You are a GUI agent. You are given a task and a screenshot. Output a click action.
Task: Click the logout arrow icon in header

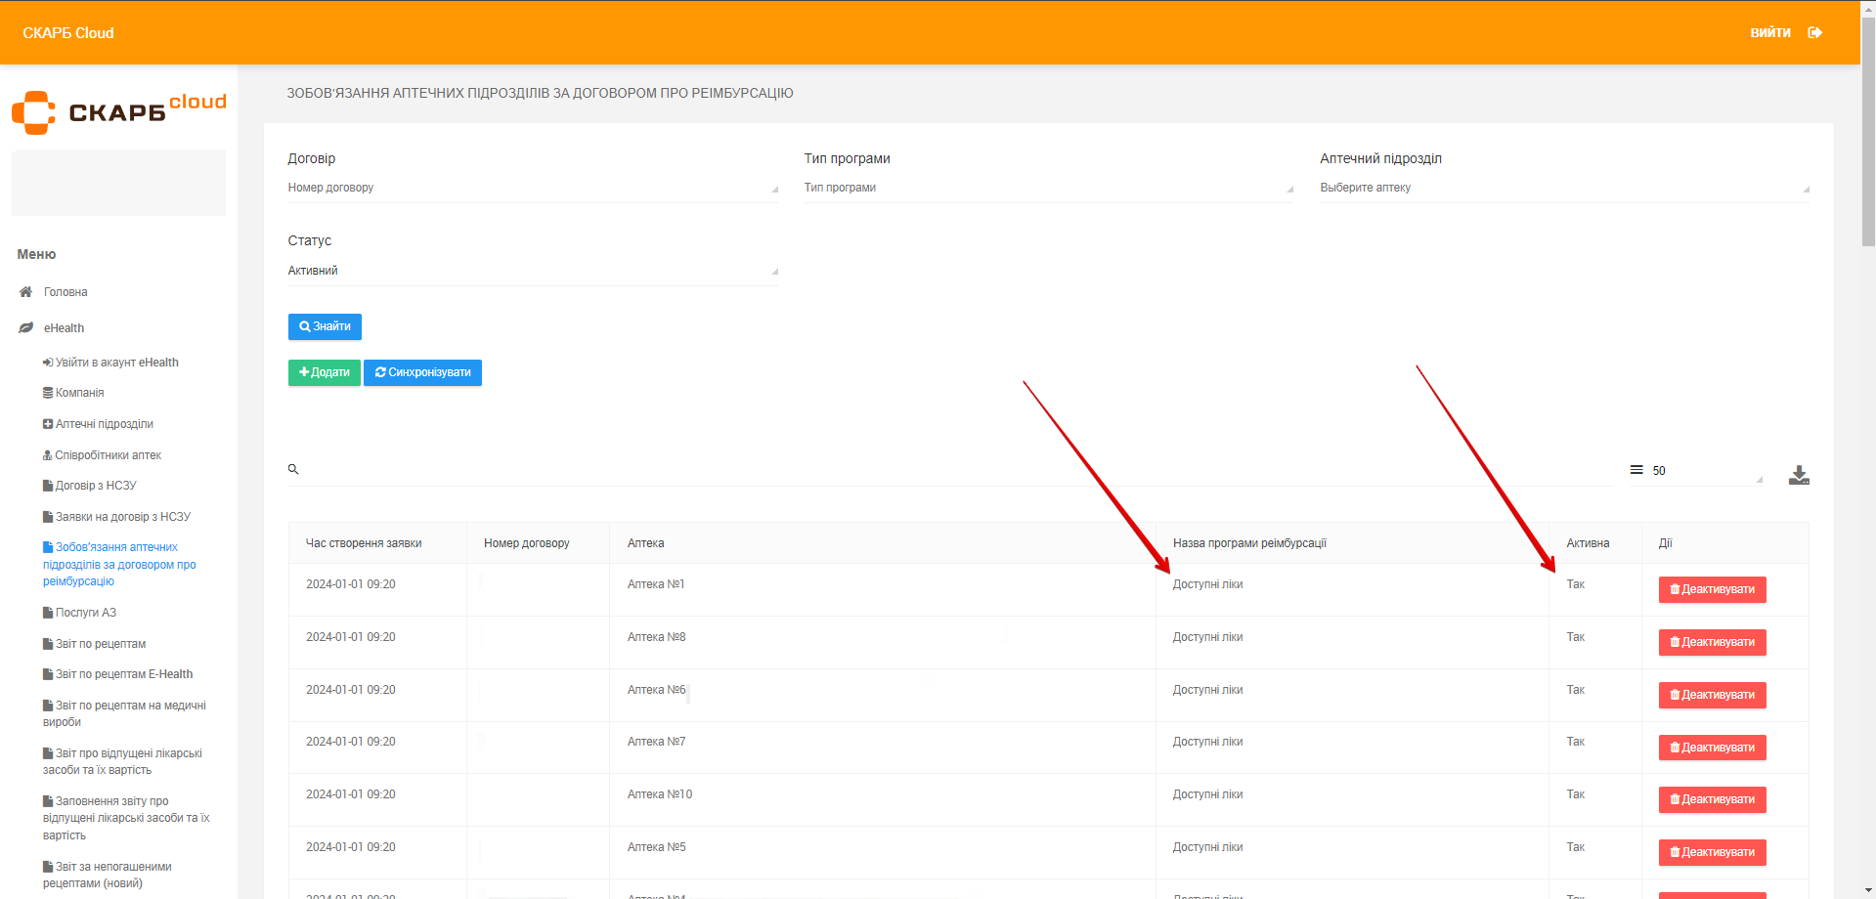click(x=1814, y=33)
